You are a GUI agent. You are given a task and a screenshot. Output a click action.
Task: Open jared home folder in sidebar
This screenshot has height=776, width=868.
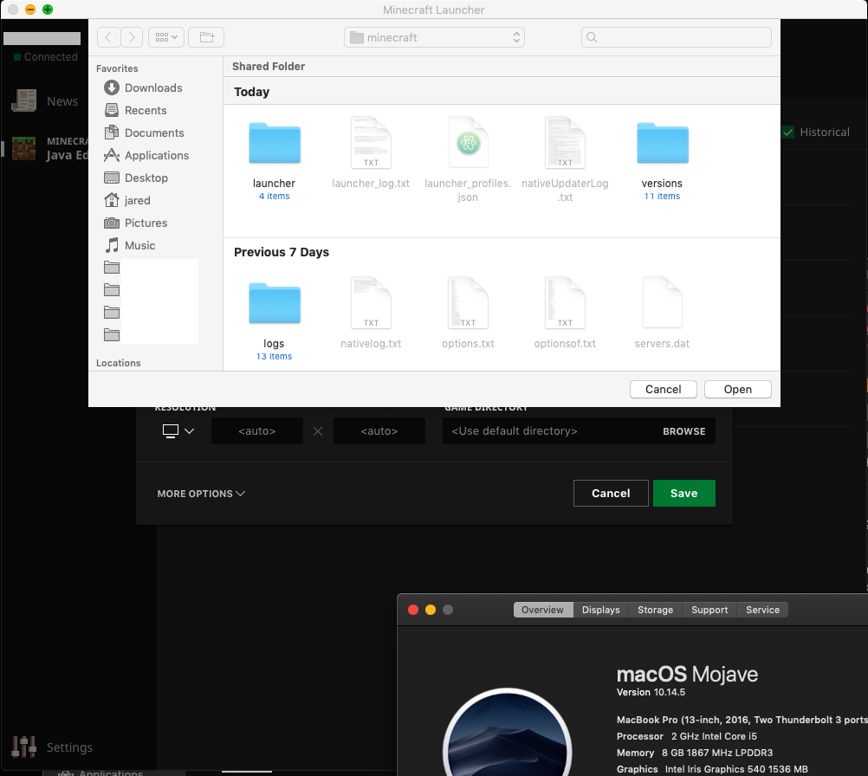127,200
